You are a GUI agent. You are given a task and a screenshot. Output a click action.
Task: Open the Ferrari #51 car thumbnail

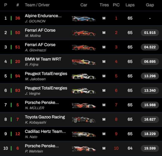(x=84, y=47)
